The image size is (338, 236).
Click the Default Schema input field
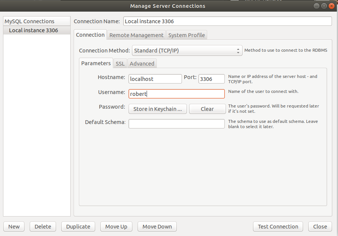[177, 124]
